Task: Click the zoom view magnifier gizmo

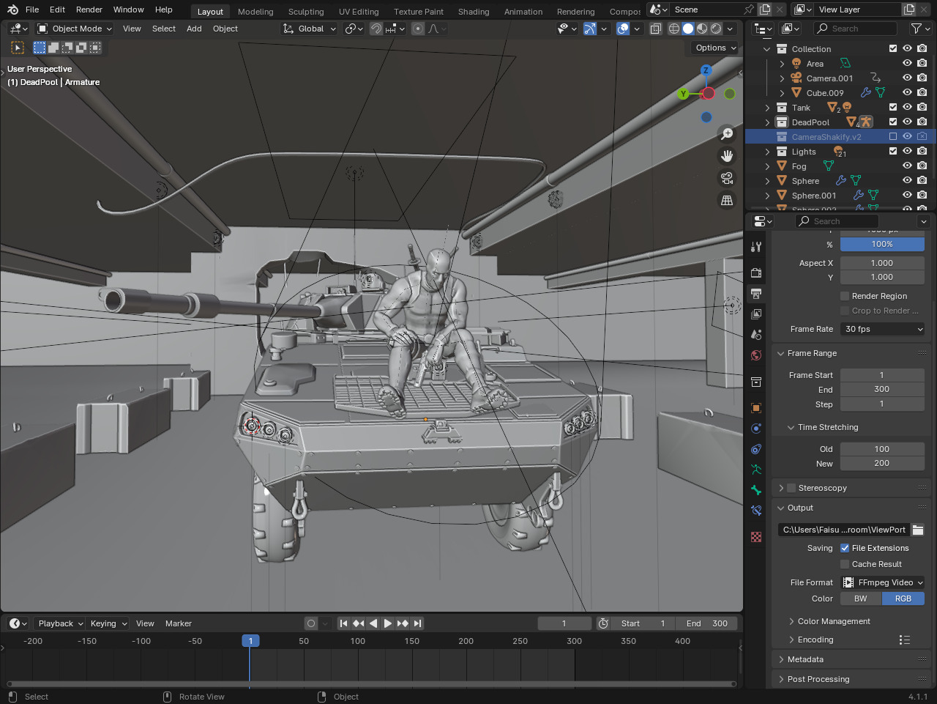Action: pyautogui.click(x=727, y=134)
